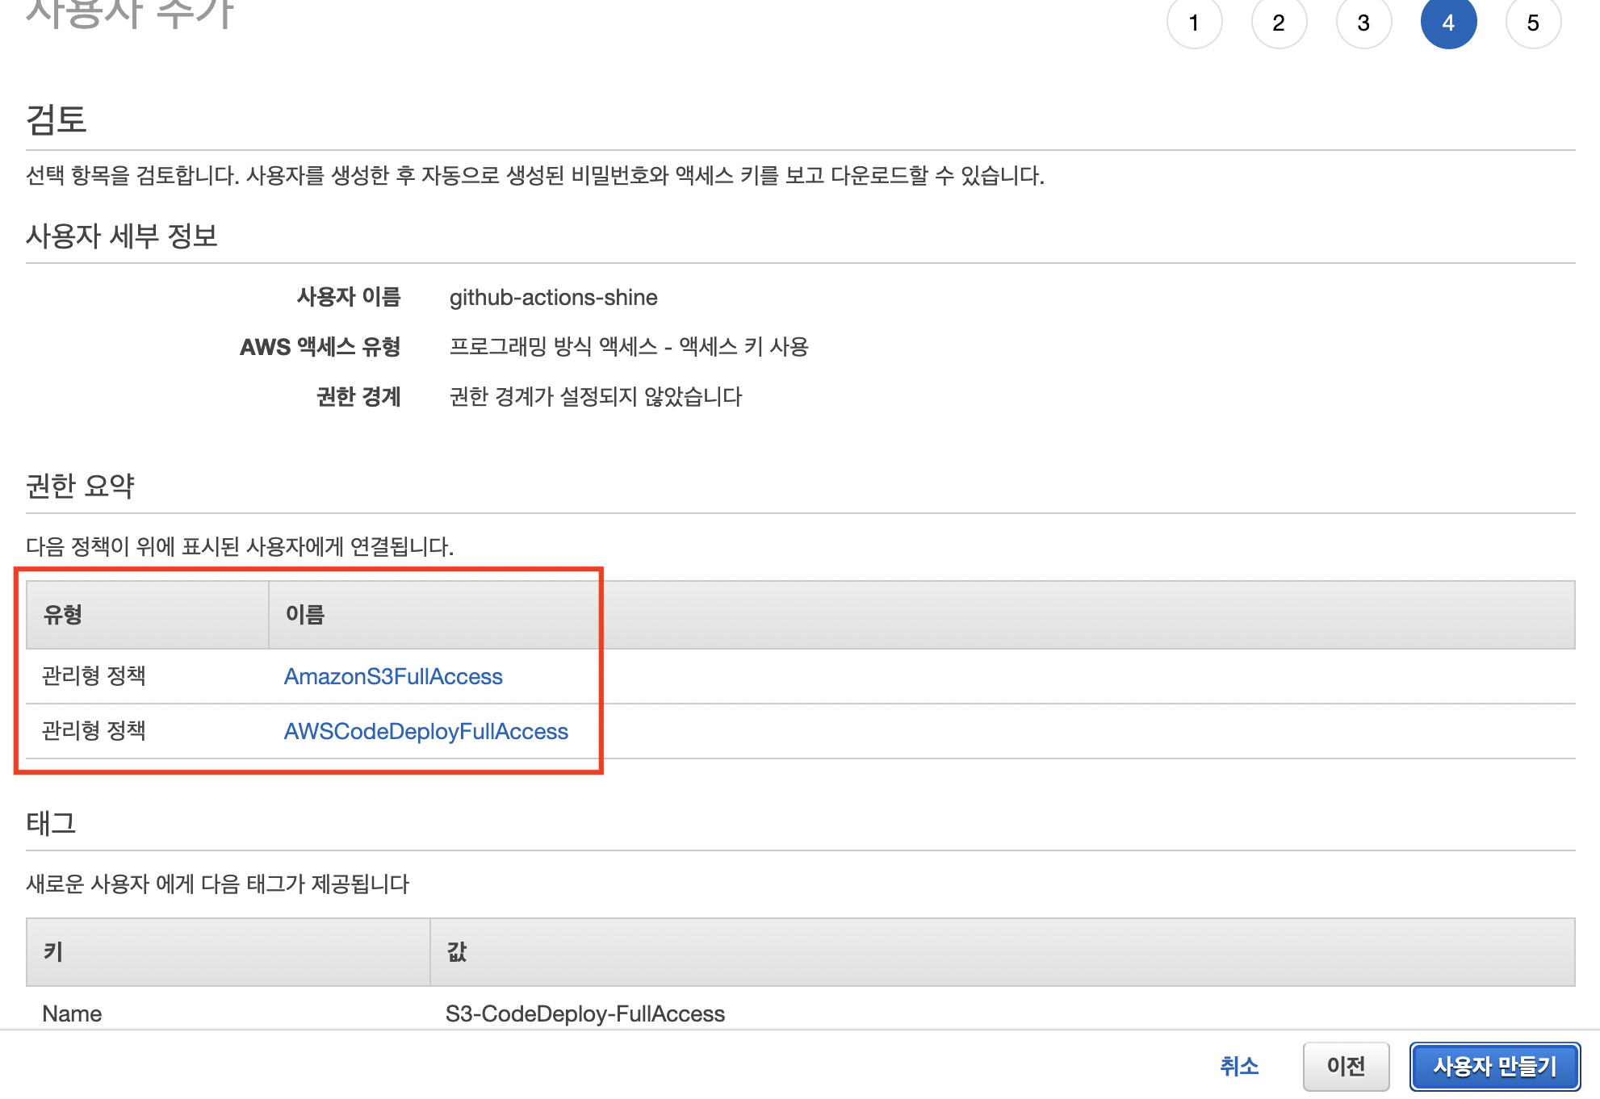Select the S3-CodeDeploy-FullAccess tag value
This screenshot has height=1099, width=1600.
585,1013
